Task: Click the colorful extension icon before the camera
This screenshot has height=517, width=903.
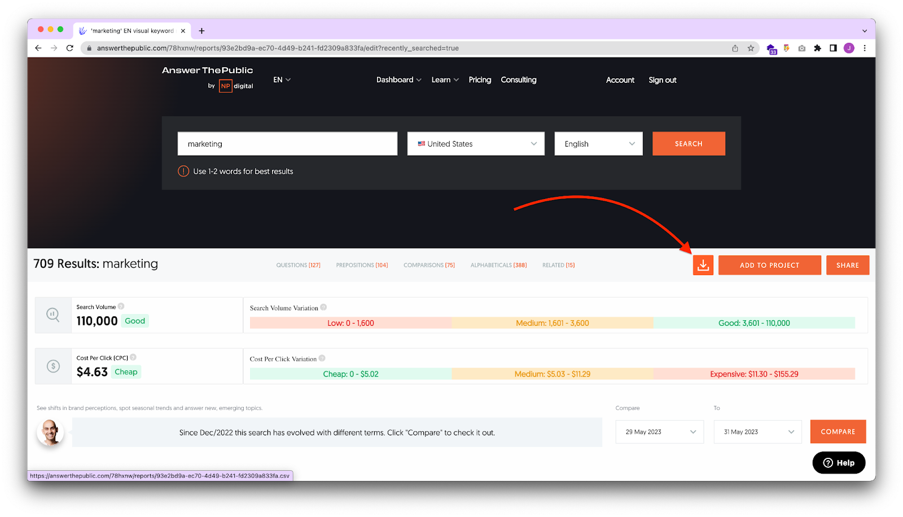Action: 787,48
